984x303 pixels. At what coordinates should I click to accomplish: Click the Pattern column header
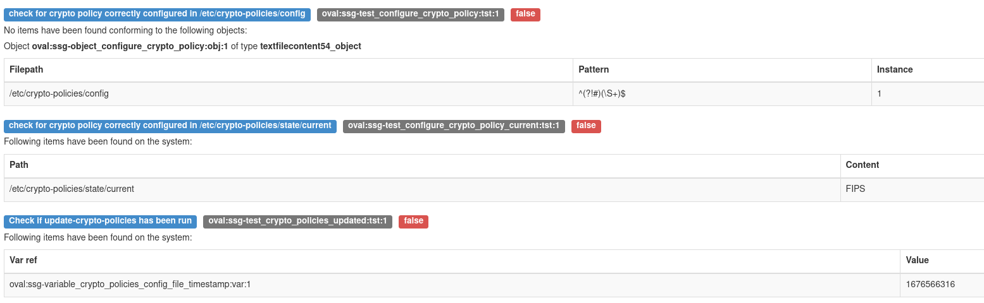(x=594, y=69)
